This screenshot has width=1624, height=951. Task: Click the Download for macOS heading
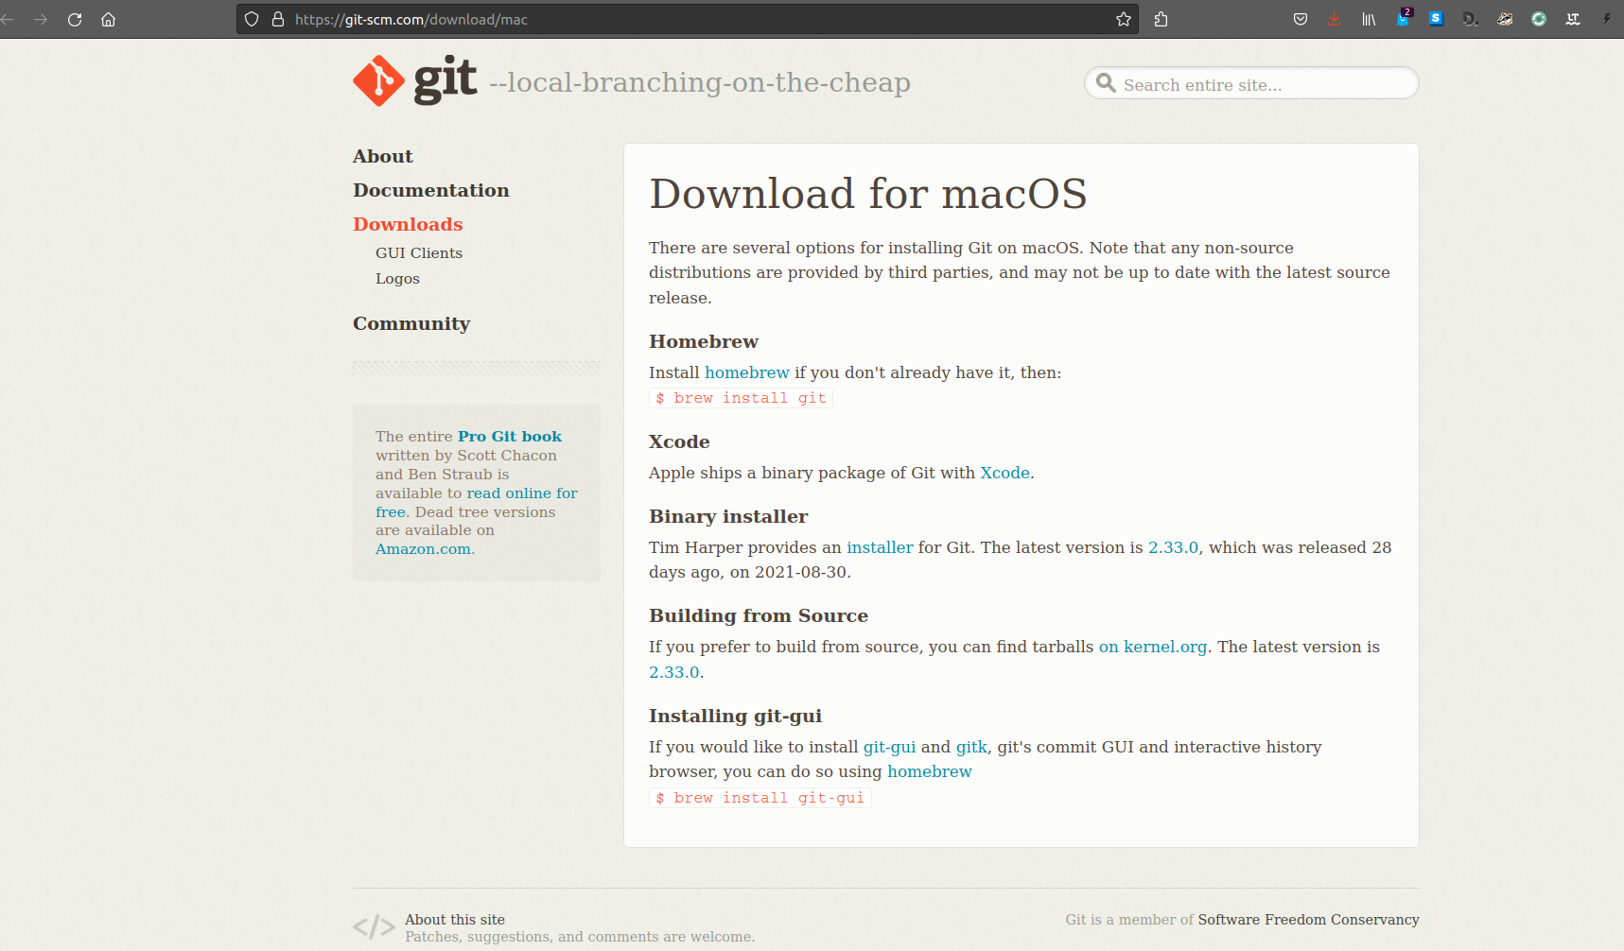(867, 194)
